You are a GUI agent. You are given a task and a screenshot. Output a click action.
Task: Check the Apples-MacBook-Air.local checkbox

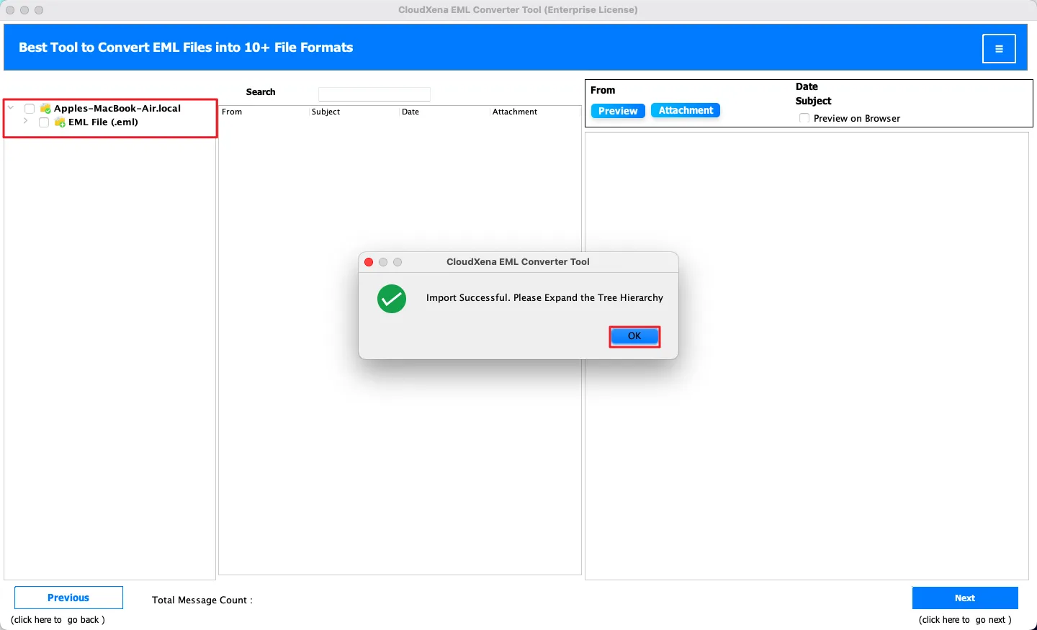(x=30, y=109)
